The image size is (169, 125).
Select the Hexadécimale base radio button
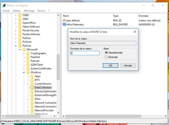pos(106,53)
